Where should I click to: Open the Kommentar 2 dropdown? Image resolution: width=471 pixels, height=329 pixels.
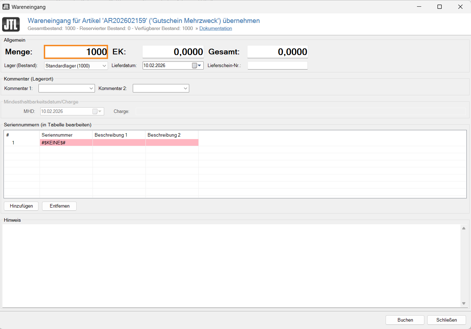tap(185, 88)
